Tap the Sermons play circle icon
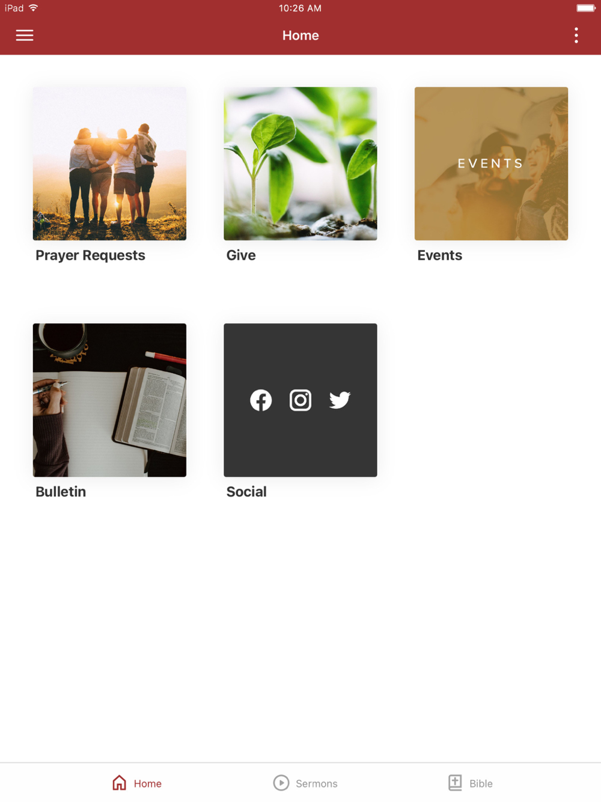This screenshot has height=802, width=601. (281, 783)
